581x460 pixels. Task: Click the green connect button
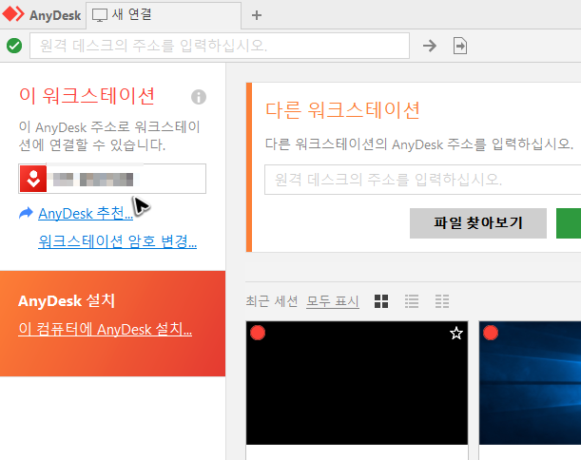pos(569,223)
